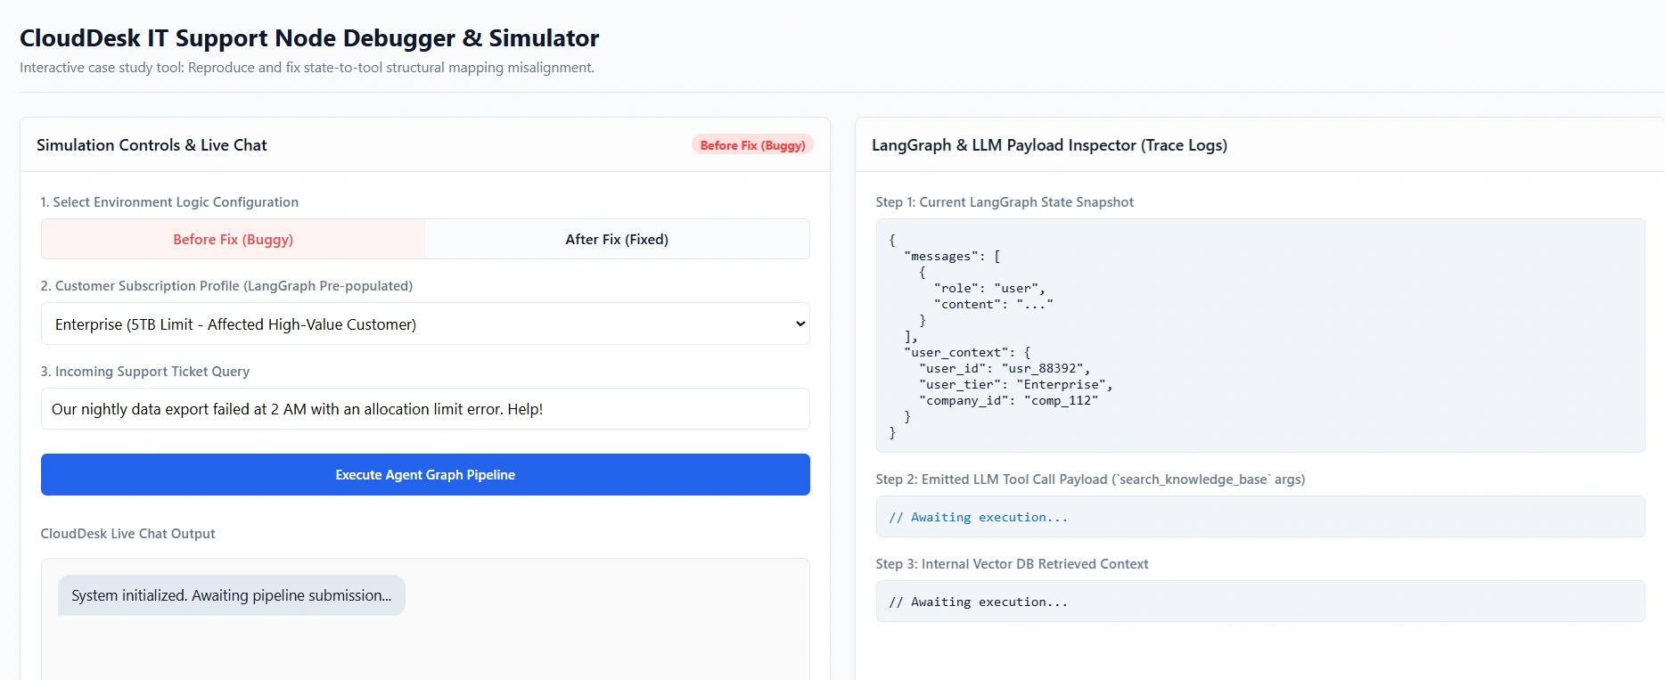This screenshot has width=1665, height=680.
Task: Switch to After Fix (Fixed) configuration
Action: 617,239
